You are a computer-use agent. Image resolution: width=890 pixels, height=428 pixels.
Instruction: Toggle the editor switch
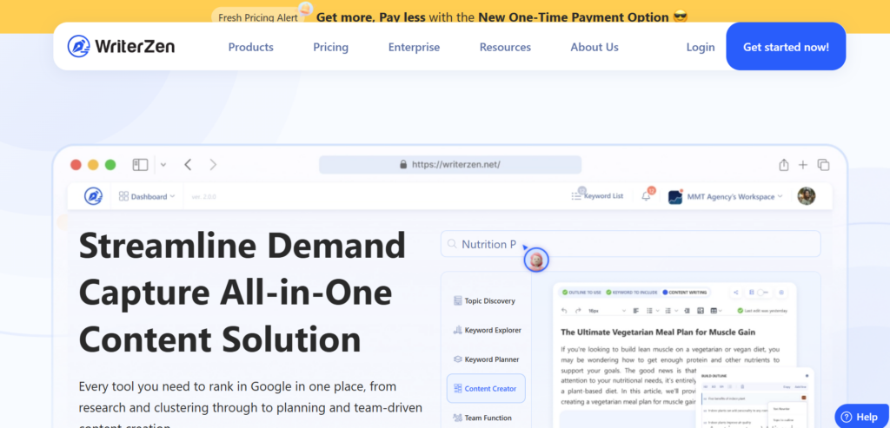pos(763,293)
